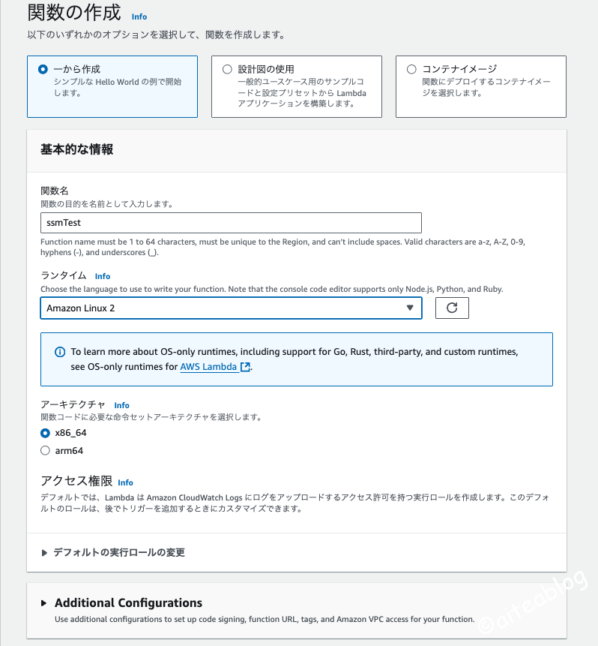Select the 一から作成 radio option

(43, 69)
